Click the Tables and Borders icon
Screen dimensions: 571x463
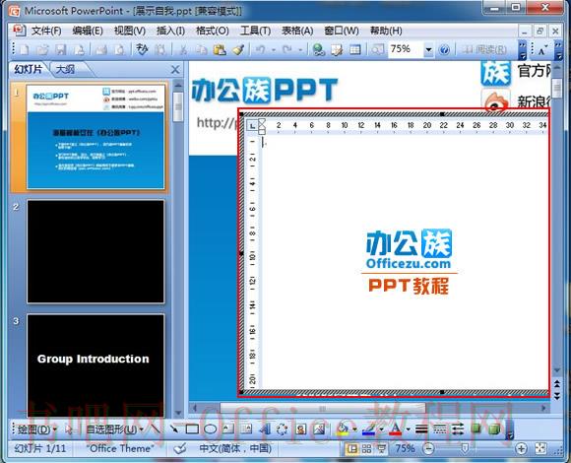point(337,49)
